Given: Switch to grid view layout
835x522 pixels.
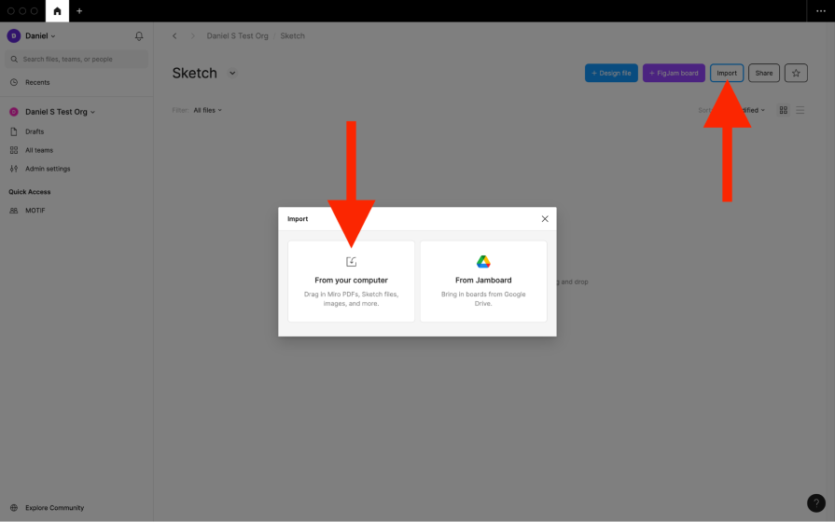Looking at the screenshot, I should [783, 110].
